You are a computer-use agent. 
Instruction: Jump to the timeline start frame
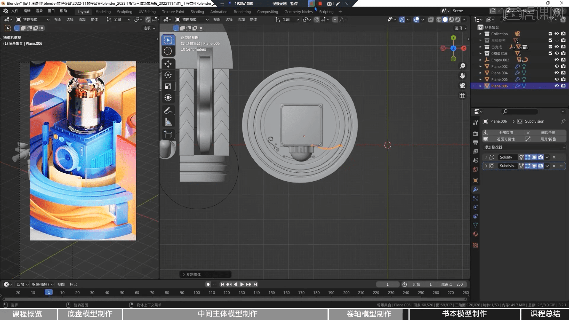tap(222, 284)
